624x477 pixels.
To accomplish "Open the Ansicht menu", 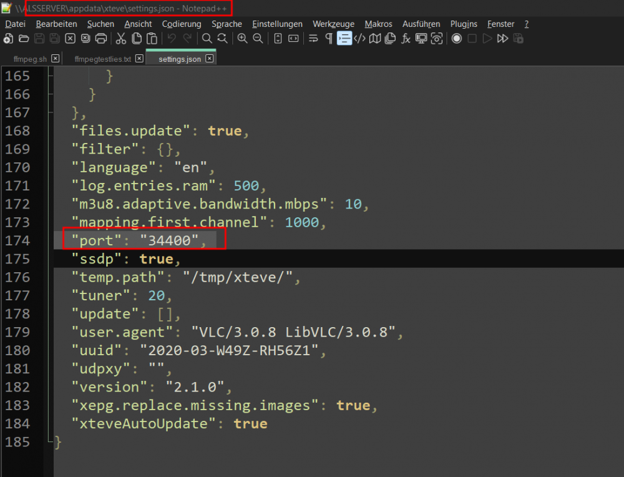I will click(x=138, y=24).
